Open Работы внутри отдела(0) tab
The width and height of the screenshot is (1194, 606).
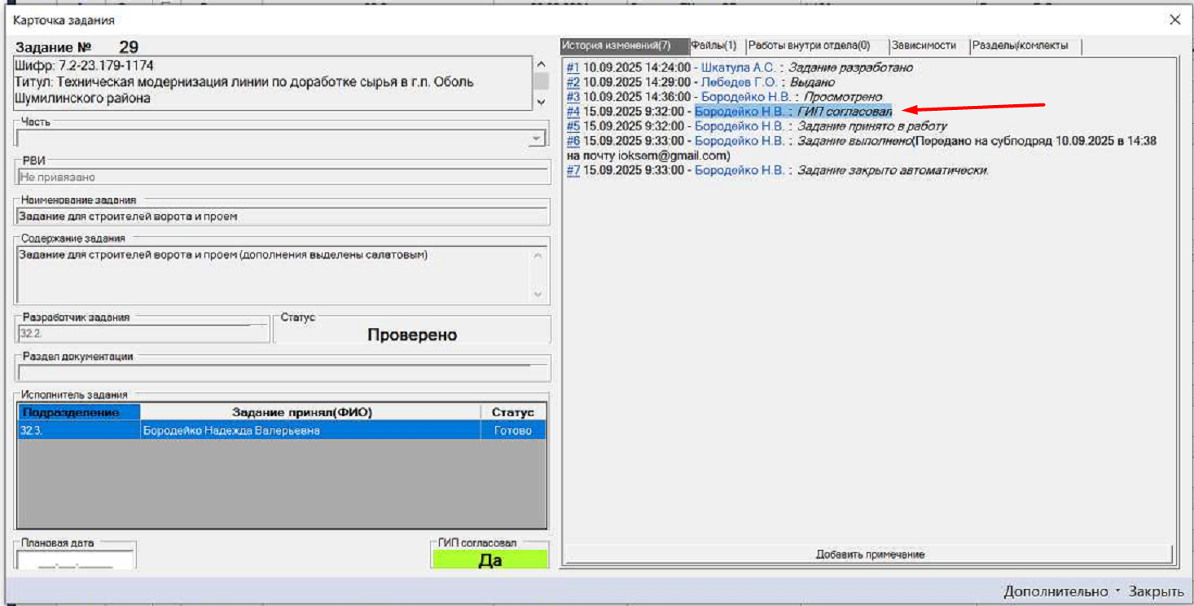[809, 46]
